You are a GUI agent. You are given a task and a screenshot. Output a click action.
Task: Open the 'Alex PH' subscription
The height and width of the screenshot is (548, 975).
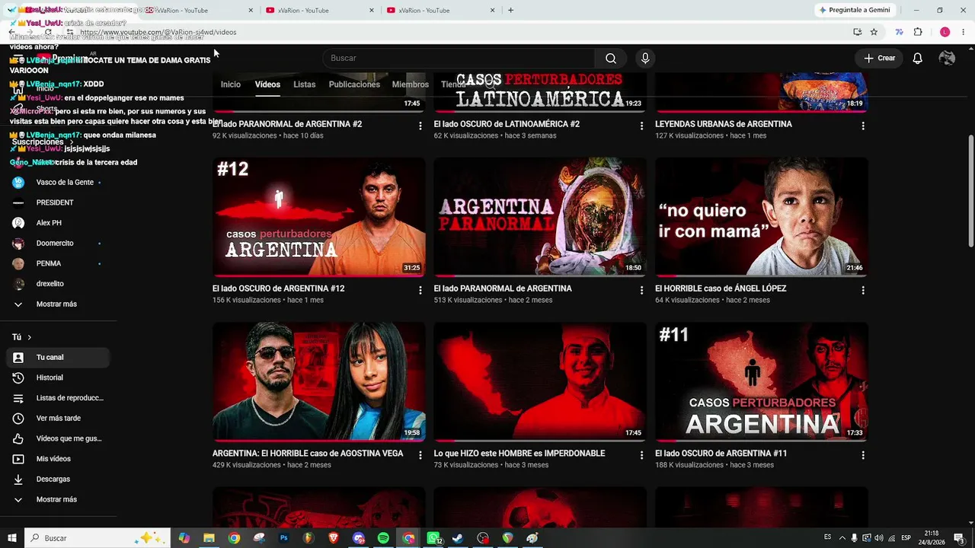tap(58, 223)
